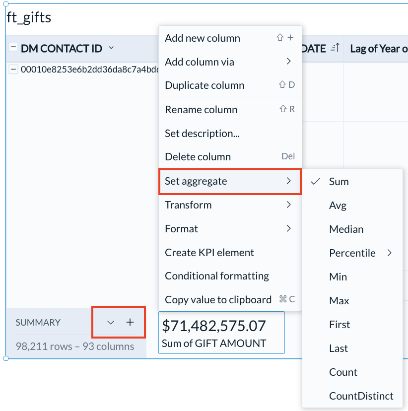Viewport: 408px width, 411px height.
Task: Choose Set description...
Action: (x=230, y=134)
